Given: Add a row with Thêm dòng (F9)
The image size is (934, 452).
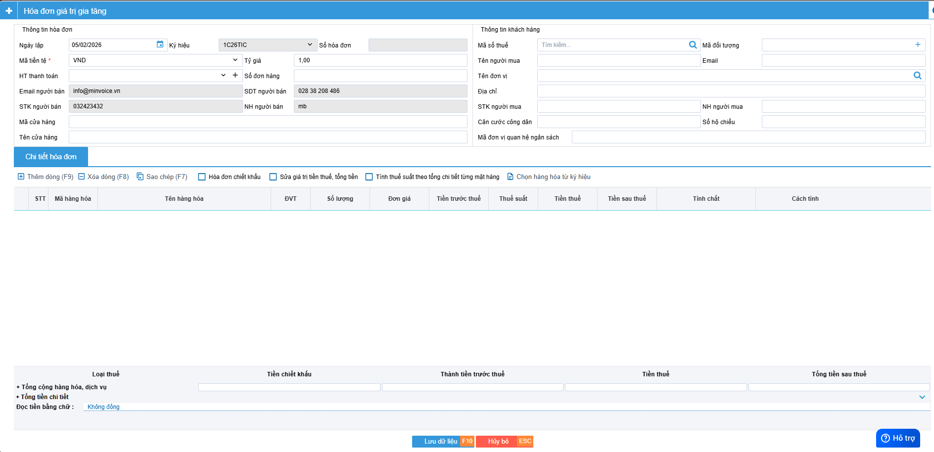Looking at the screenshot, I should coord(46,177).
